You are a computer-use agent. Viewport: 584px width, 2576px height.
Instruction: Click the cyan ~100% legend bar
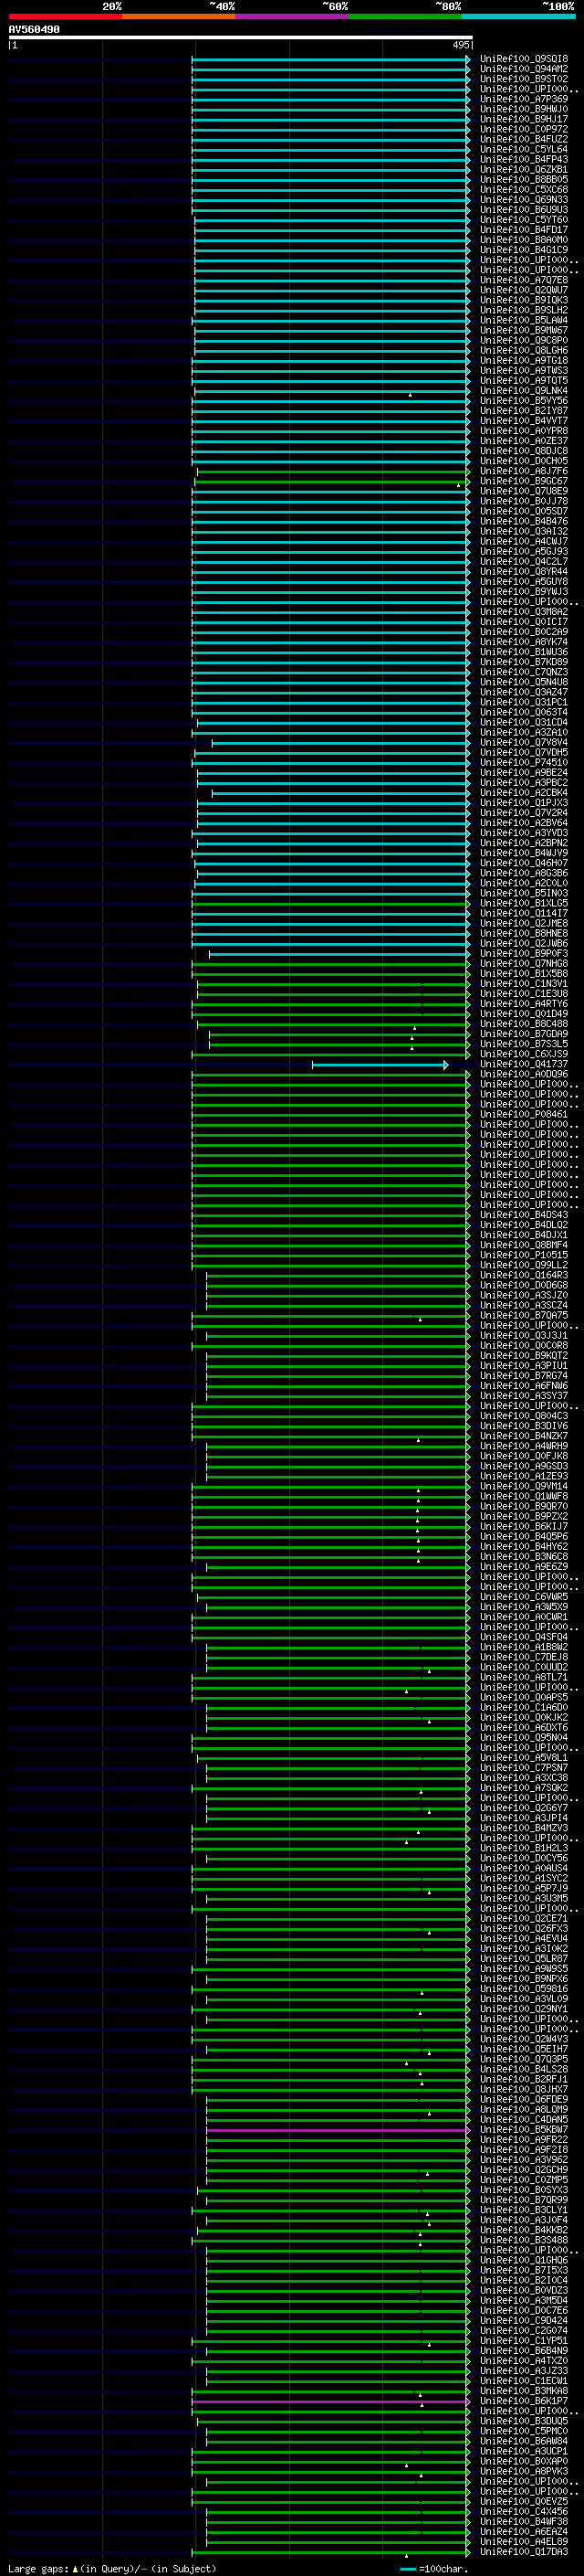pyautogui.click(x=519, y=16)
